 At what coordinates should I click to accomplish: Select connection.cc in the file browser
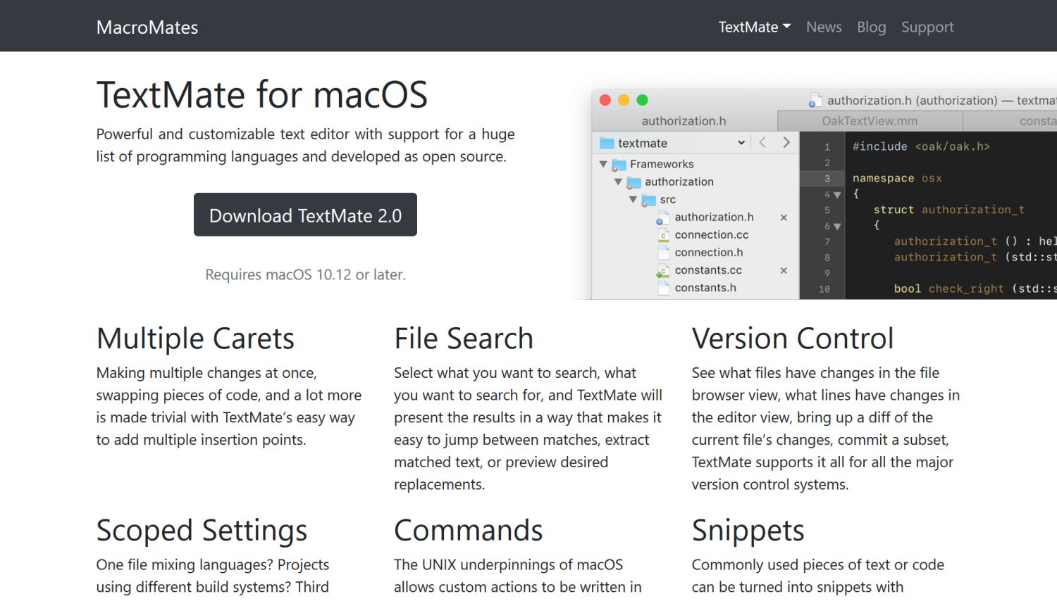click(x=711, y=234)
